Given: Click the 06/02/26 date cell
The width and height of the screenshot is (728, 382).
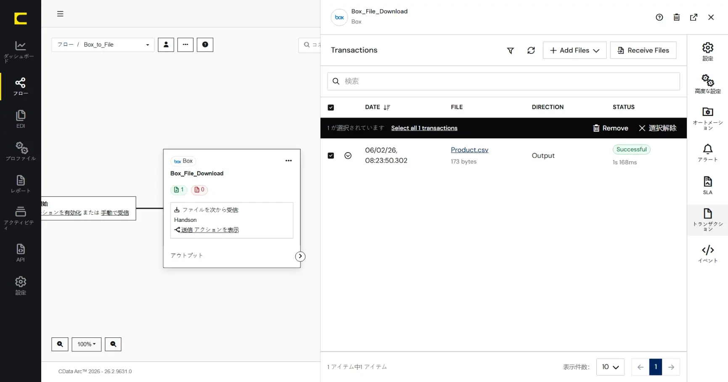Looking at the screenshot, I should point(386,155).
